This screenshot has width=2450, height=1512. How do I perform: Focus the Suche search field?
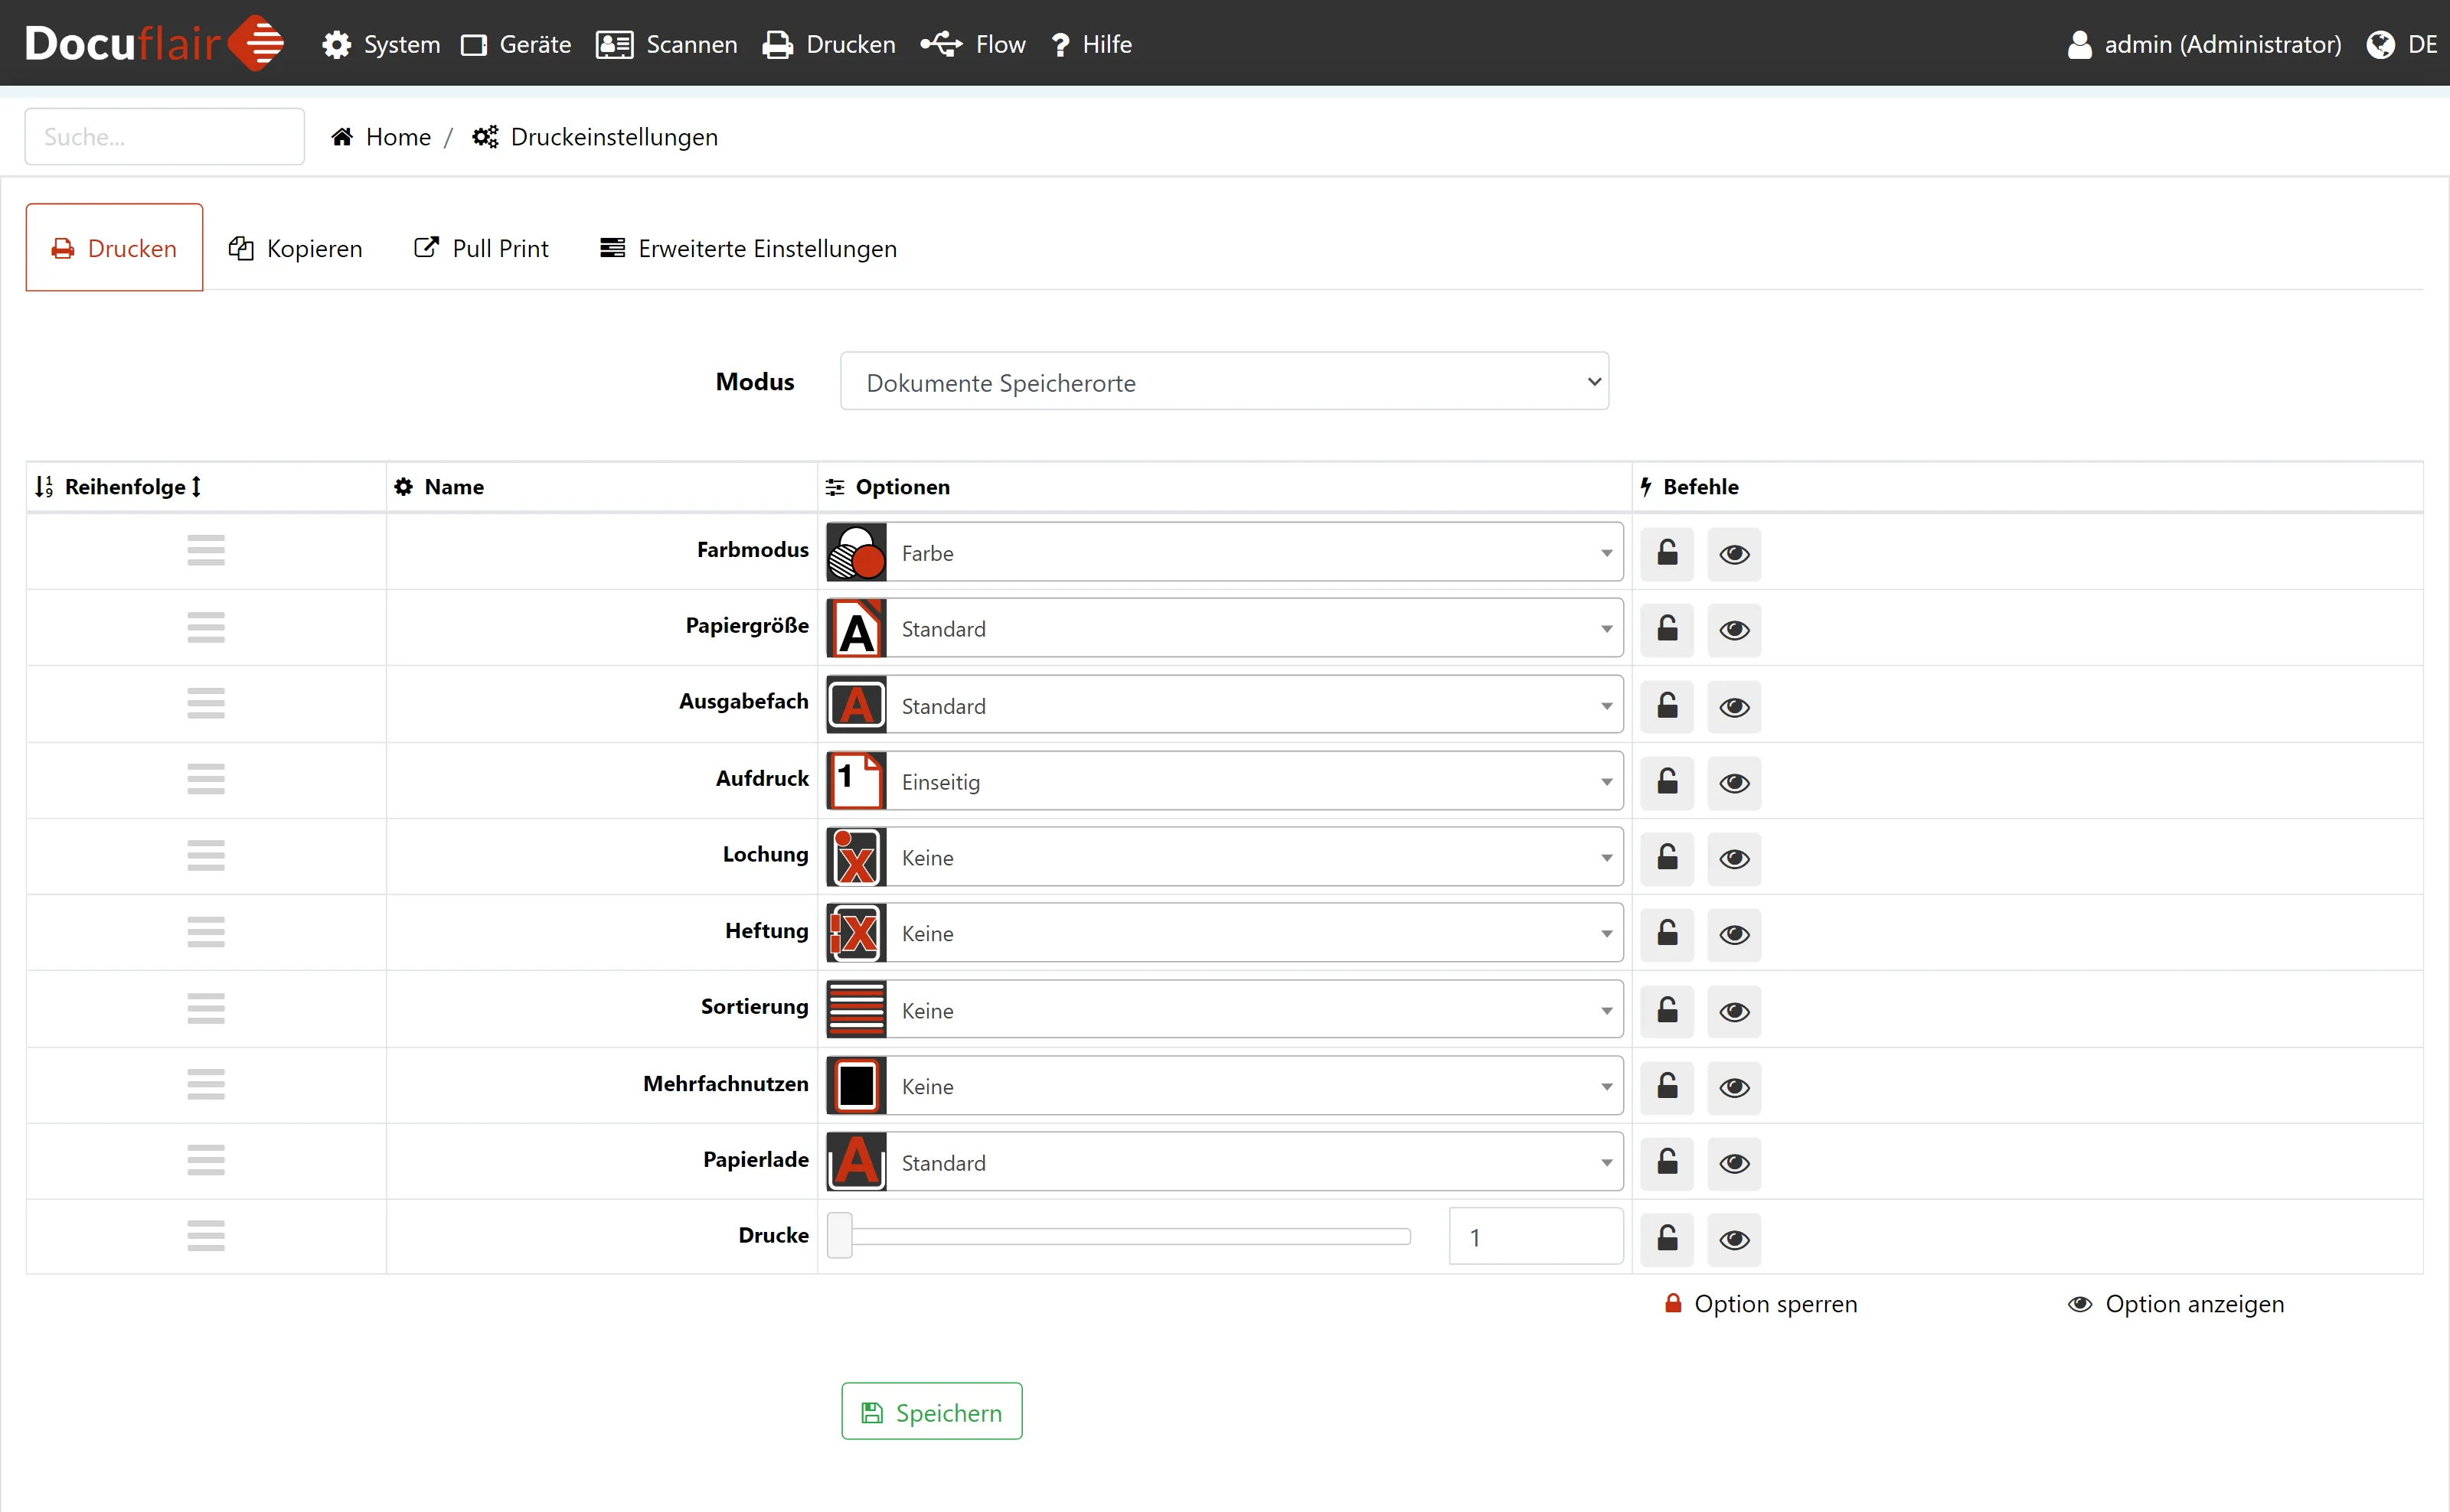point(164,137)
